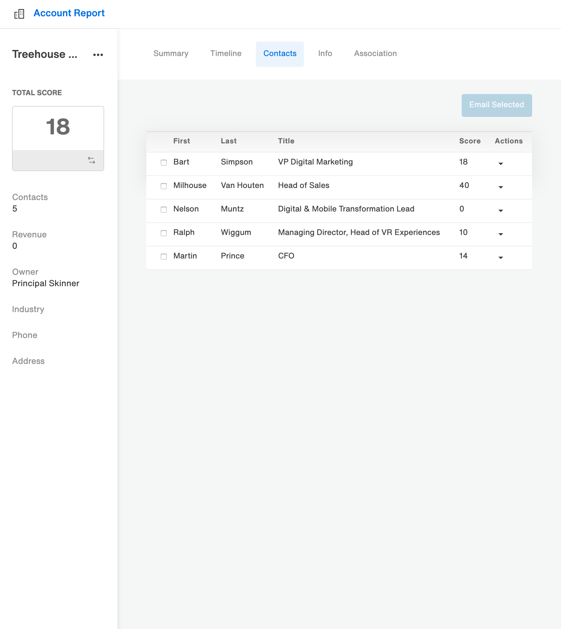The height and width of the screenshot is (629, 561).
Task: Expand Nelson Muntz's actions arrow
Action: [x=501, y=210]
